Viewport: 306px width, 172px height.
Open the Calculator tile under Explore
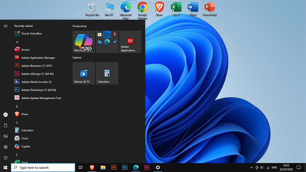(x=107, y=73)
